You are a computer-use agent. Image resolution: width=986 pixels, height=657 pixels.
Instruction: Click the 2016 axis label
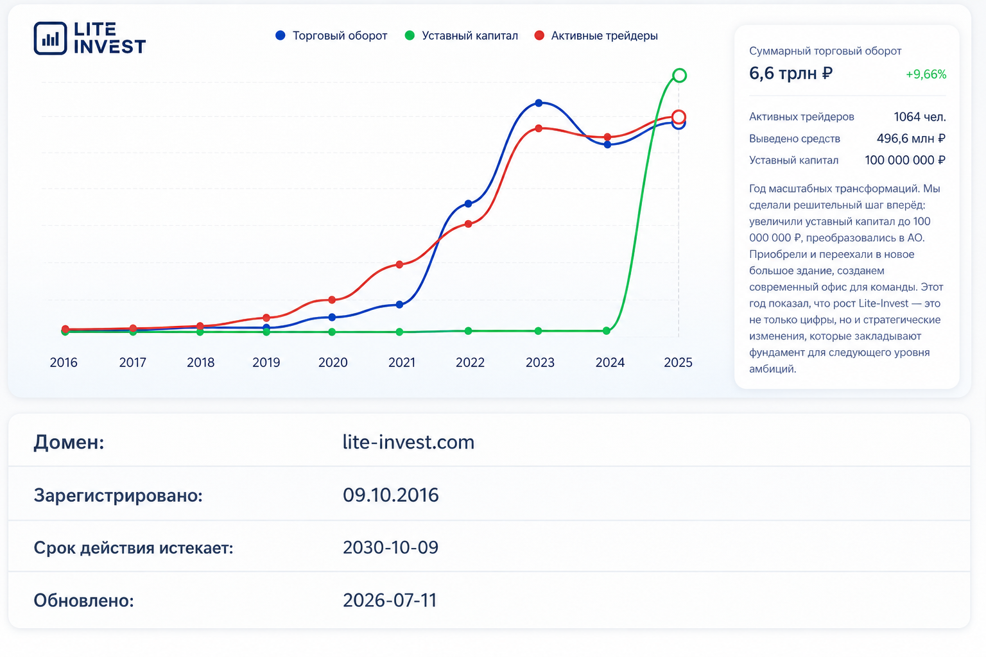64,363
